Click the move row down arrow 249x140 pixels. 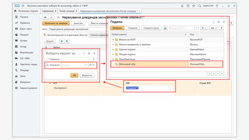click(67, 41)
